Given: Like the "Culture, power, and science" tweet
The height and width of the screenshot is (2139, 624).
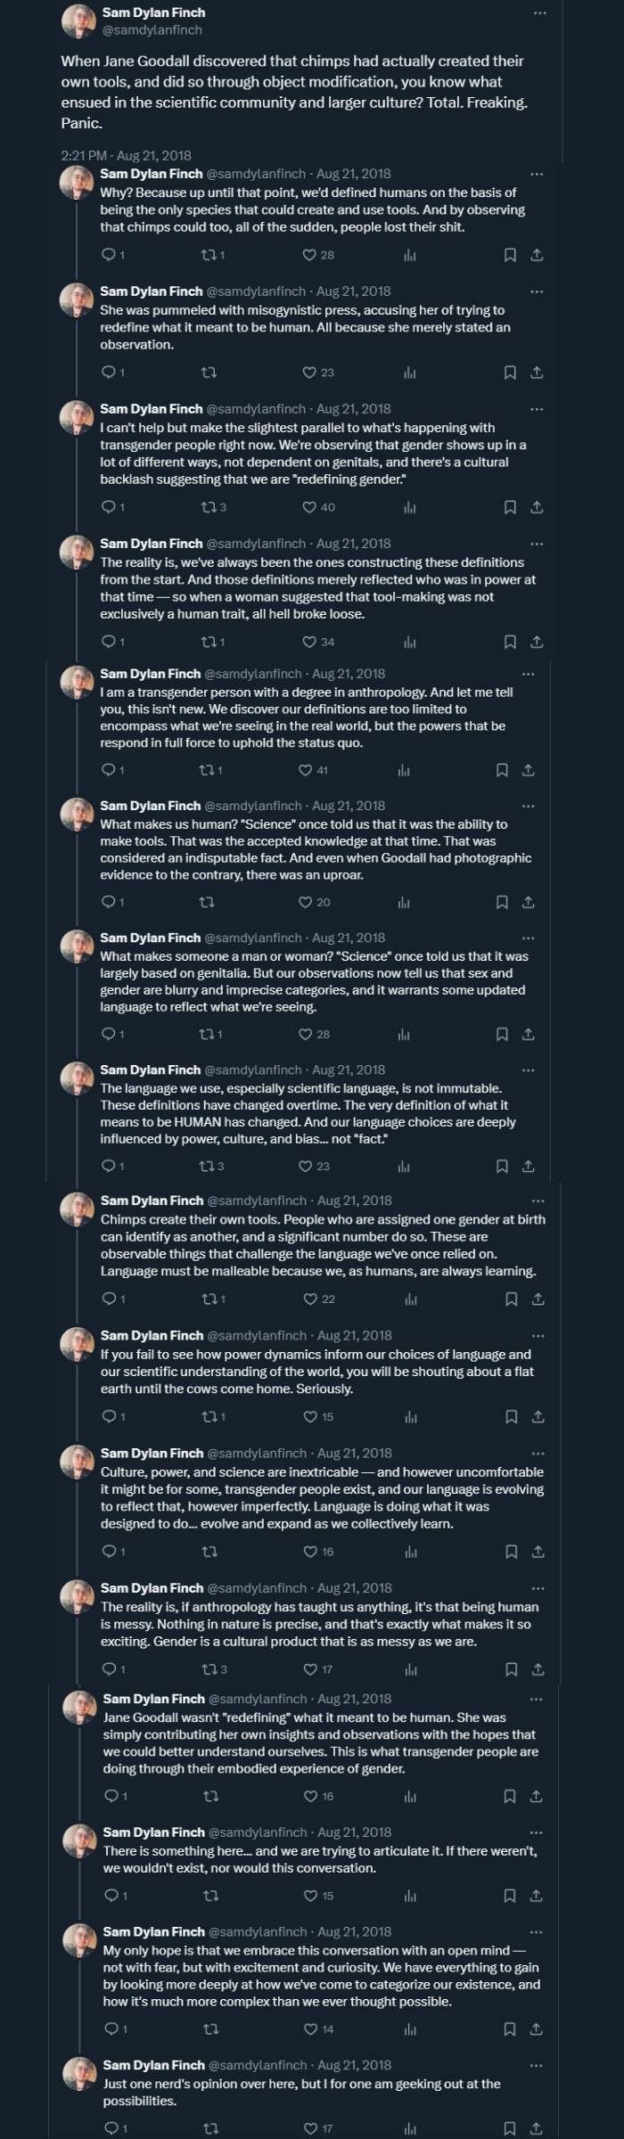Looking at the screenshot, I should (x=310, y=1552).
